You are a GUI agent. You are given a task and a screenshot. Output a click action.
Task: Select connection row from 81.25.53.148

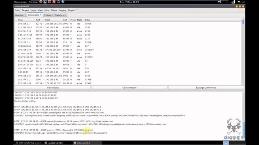(128, 39)
